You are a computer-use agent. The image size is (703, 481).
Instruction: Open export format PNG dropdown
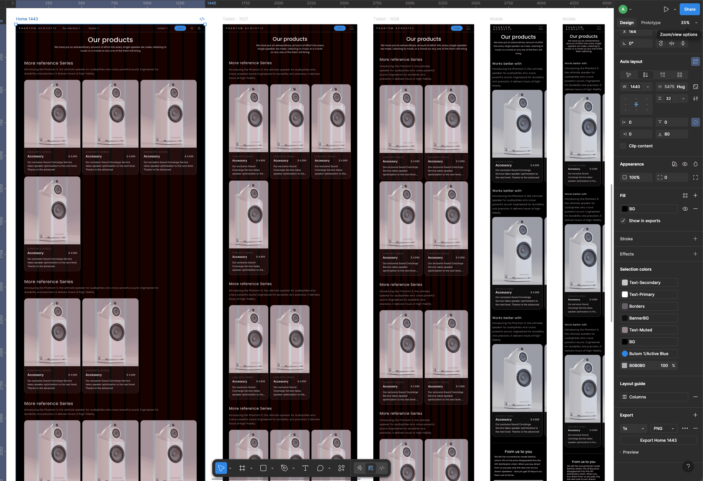[664, 428]
